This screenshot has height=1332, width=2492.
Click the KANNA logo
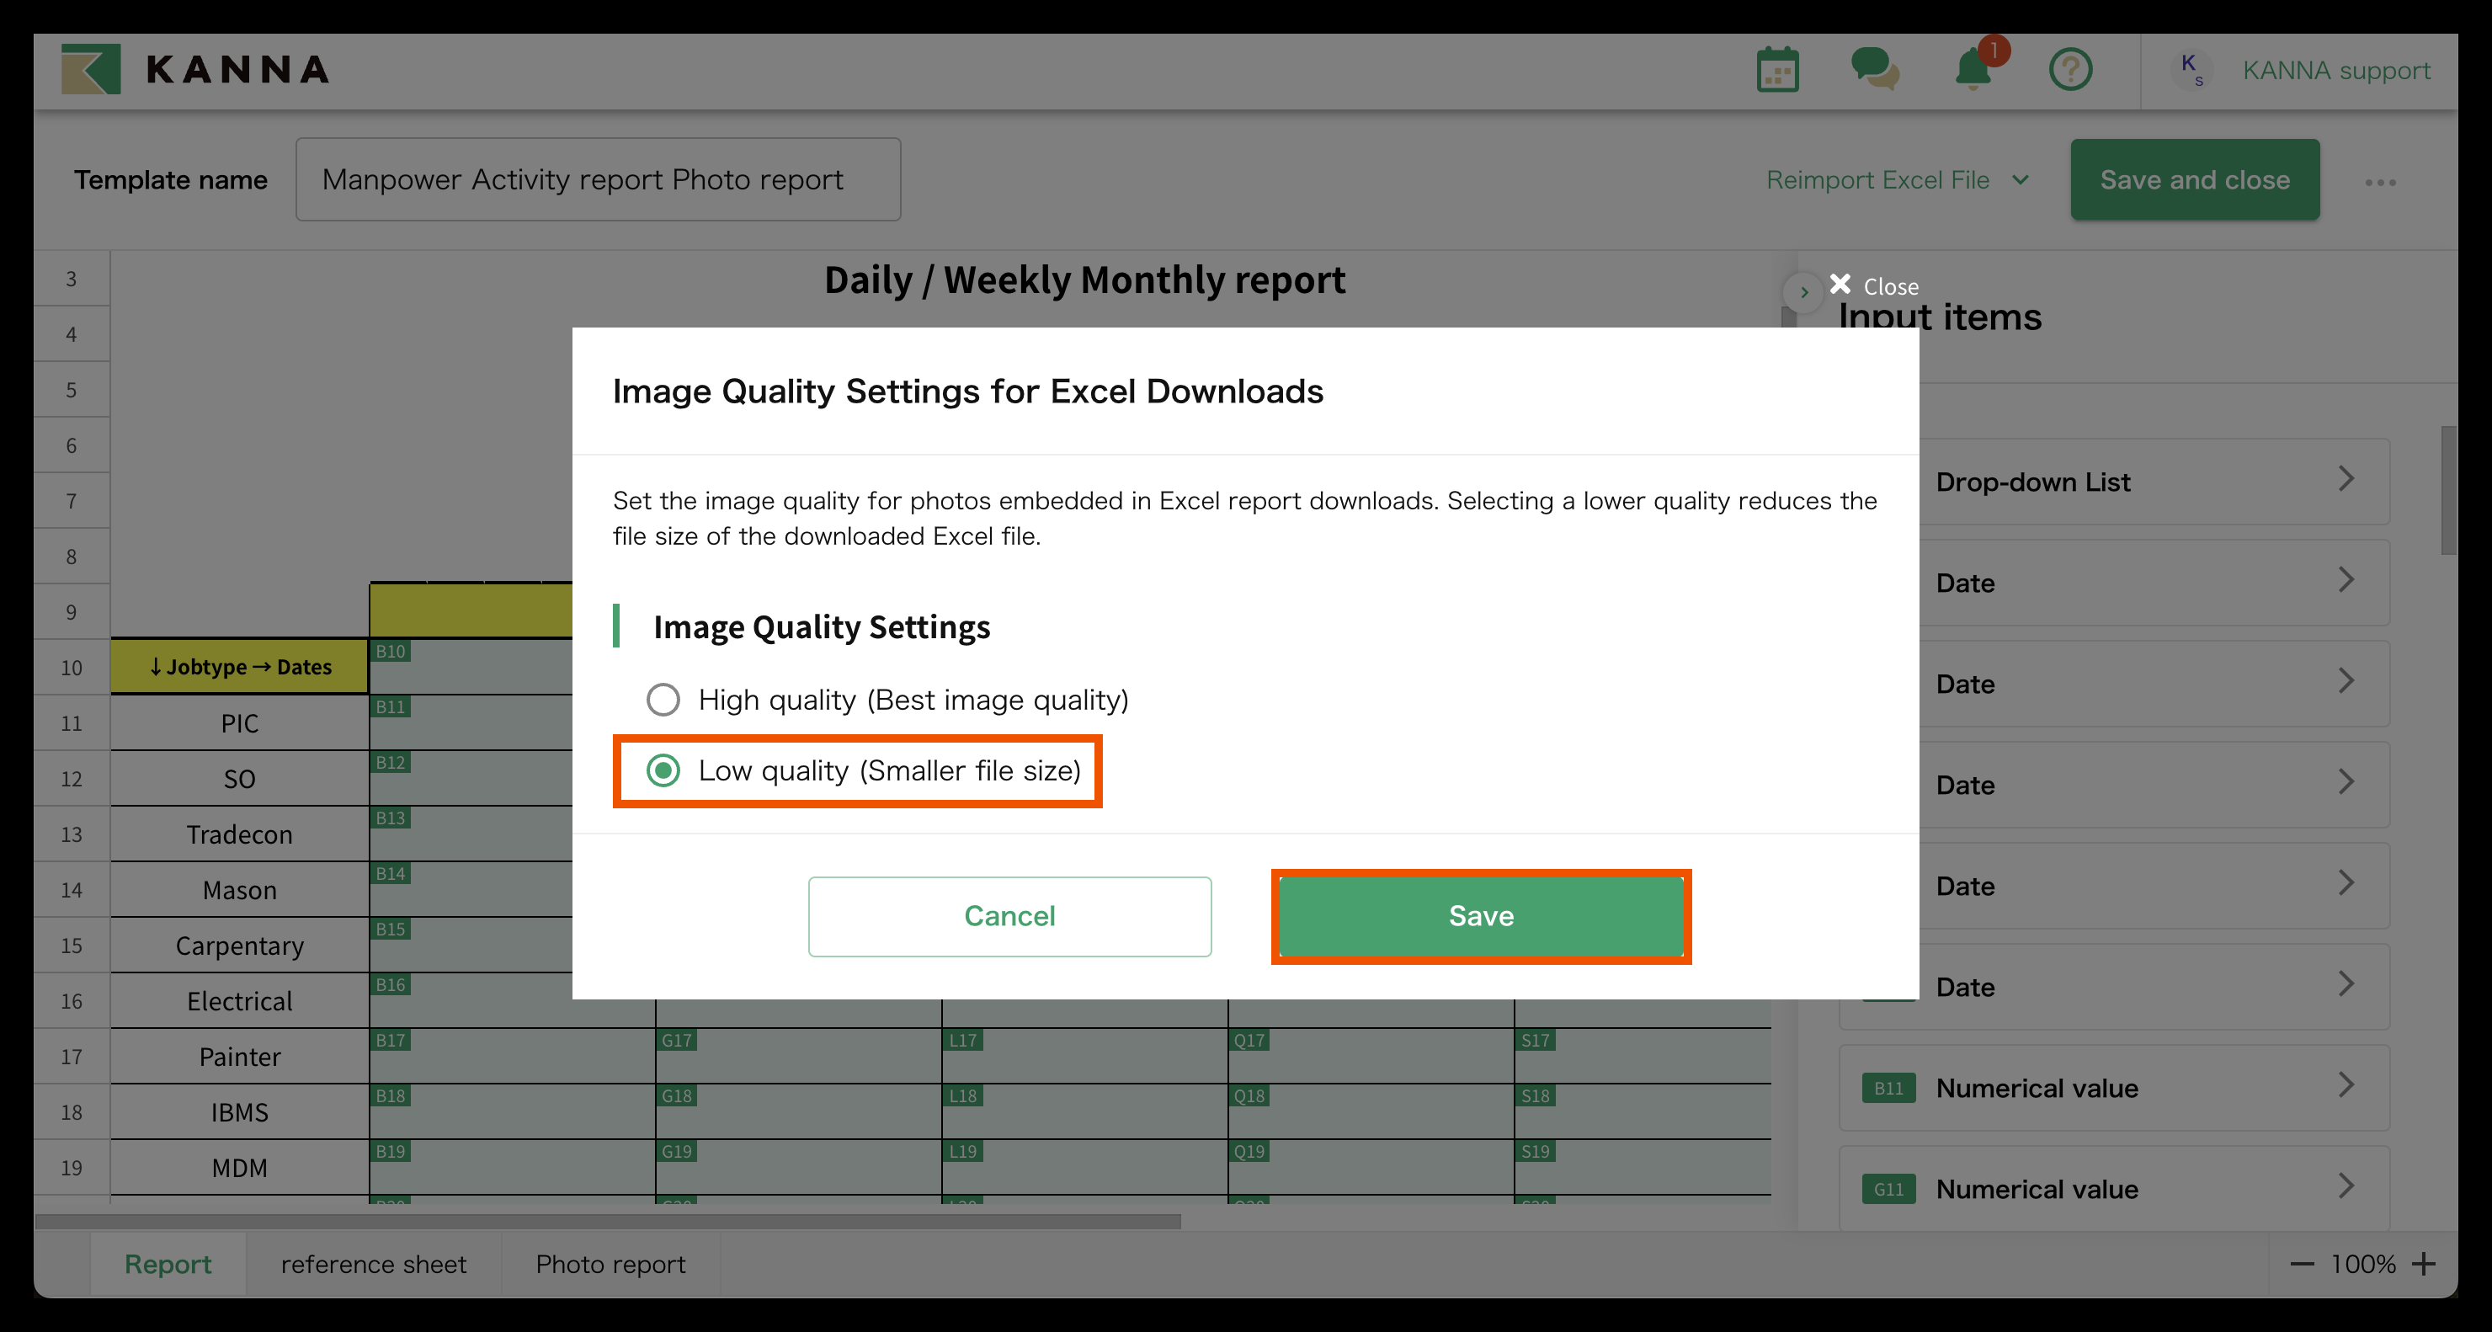[x=195, y=70]
